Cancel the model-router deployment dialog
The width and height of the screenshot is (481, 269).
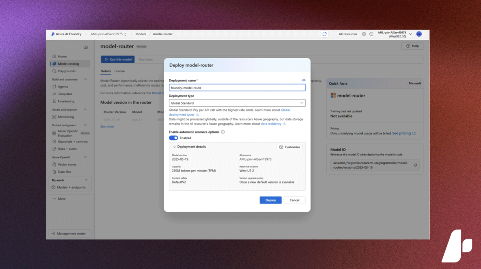[x=294, y=200]
